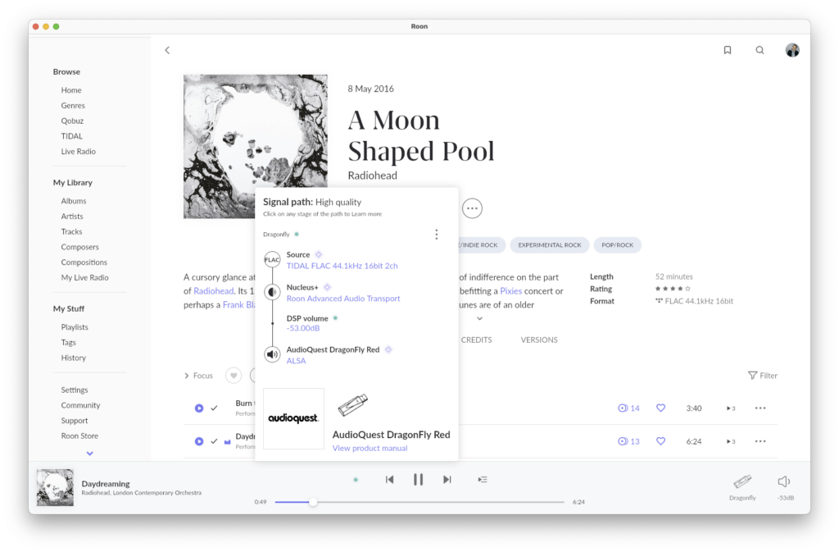Go back using the back arrow
Screen dimensions: 839x552
[167, 50]
